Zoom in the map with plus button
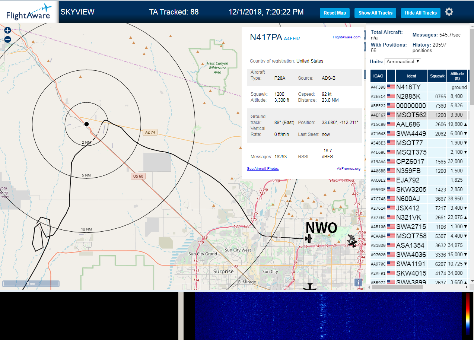This screenshot has height=340, width=474. 7,31
